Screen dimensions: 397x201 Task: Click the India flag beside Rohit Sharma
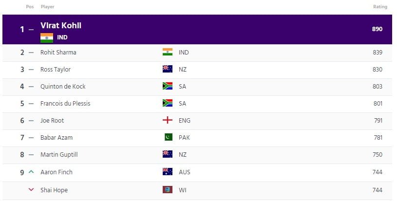tap(168, 52)
